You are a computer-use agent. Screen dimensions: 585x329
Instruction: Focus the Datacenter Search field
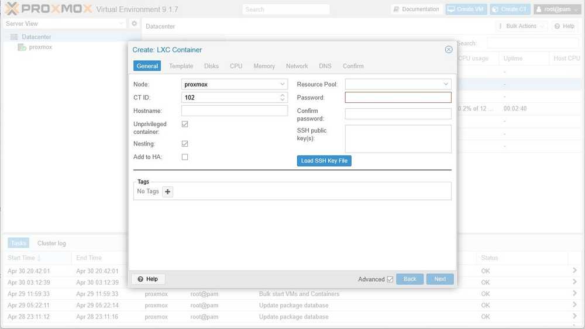[x=533, y=43]
